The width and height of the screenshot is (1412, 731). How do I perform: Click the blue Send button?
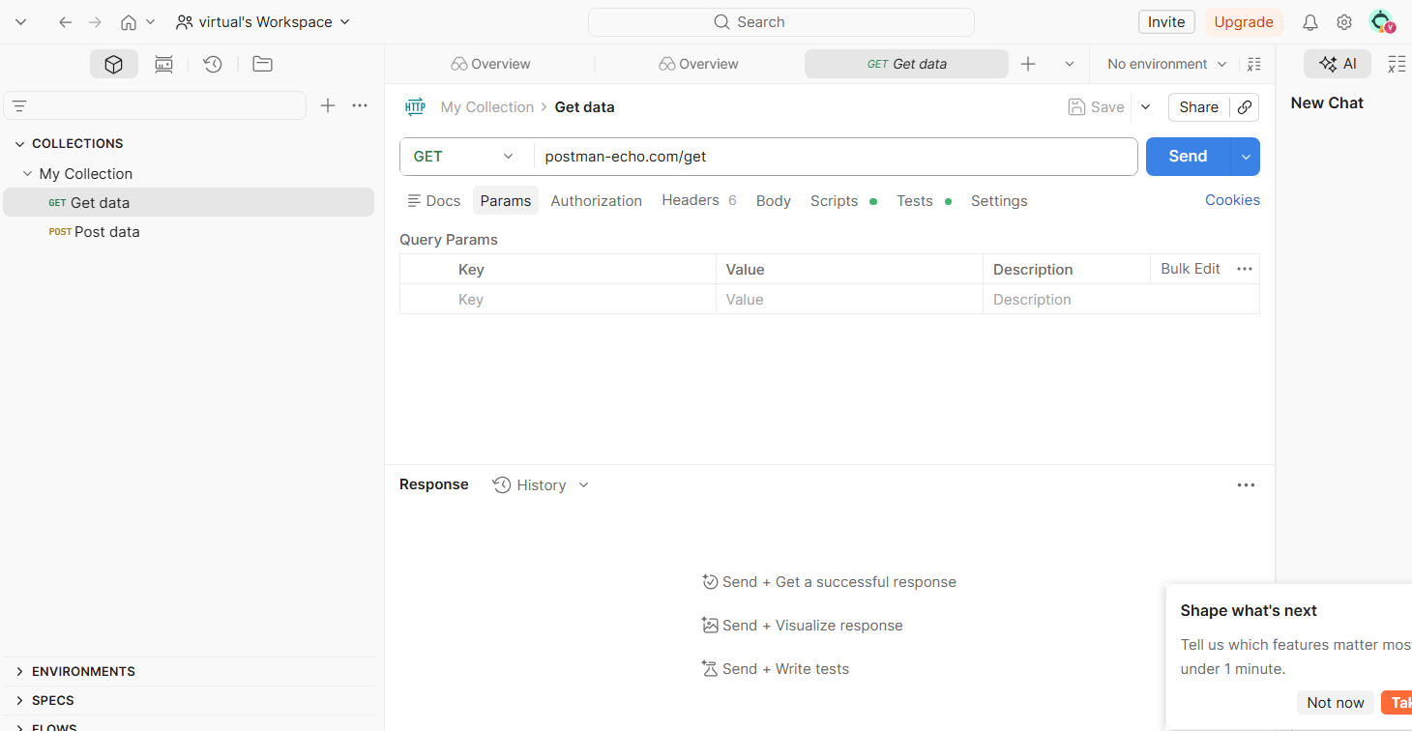(x=1188, y=157)
